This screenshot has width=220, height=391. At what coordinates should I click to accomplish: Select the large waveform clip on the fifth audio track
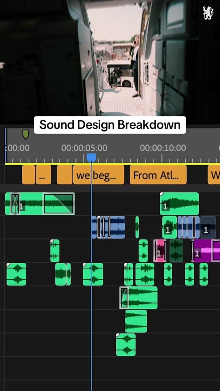[x=139, y=297]
